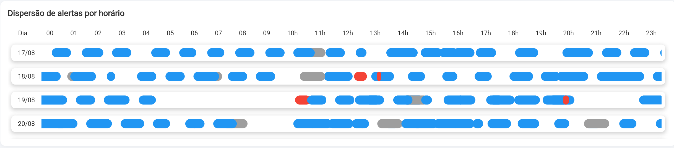Select the 19/08 day label
The image size is (674, 148).
pyautogui.click(x=26, y=100)
